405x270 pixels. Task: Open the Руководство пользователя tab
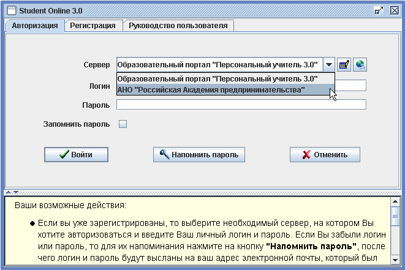tap(178, 26)
